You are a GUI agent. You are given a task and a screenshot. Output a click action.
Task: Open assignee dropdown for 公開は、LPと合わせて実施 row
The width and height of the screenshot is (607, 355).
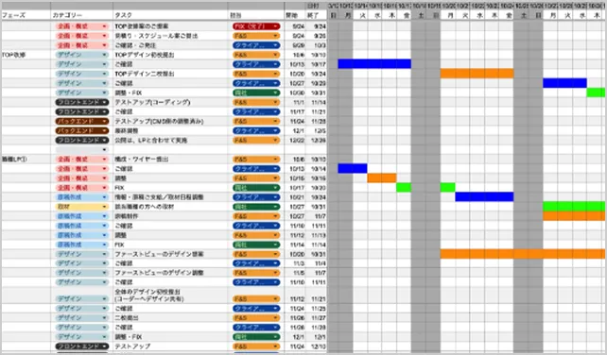click(x=256, y=141)
